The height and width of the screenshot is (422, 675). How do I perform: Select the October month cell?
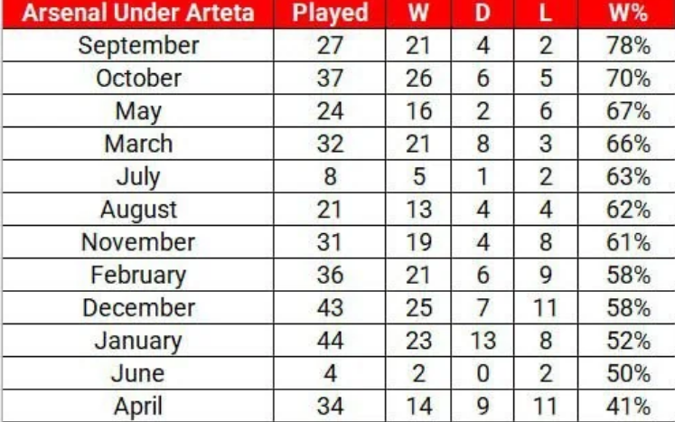[138, 78]
